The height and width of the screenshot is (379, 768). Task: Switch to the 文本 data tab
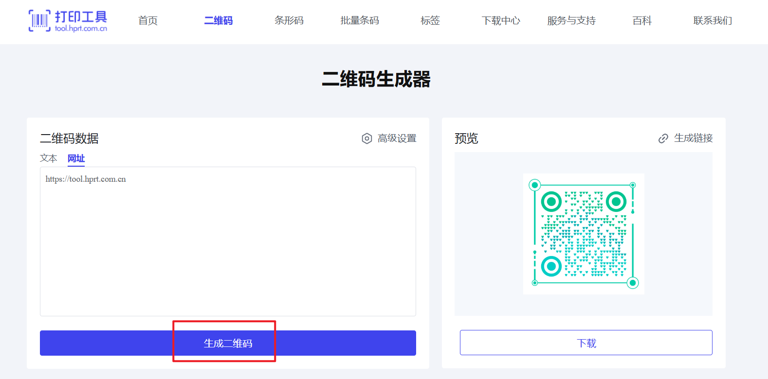(49, 158)
